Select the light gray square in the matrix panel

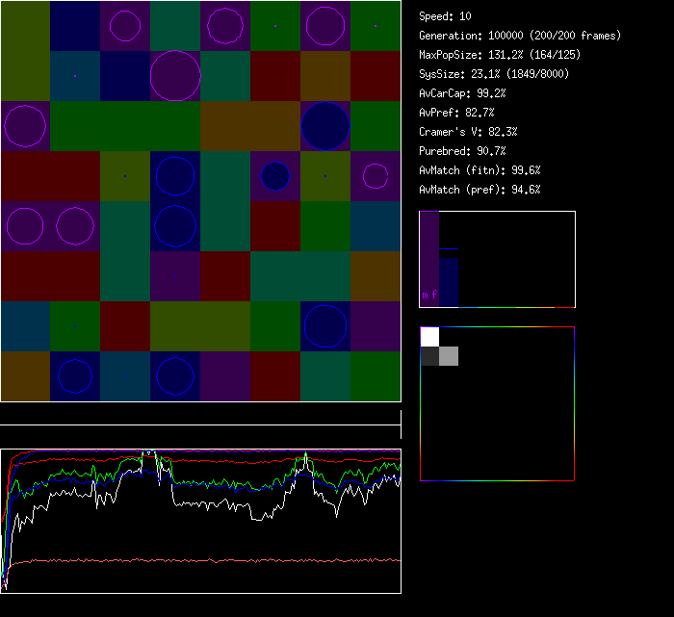(449, 356)
